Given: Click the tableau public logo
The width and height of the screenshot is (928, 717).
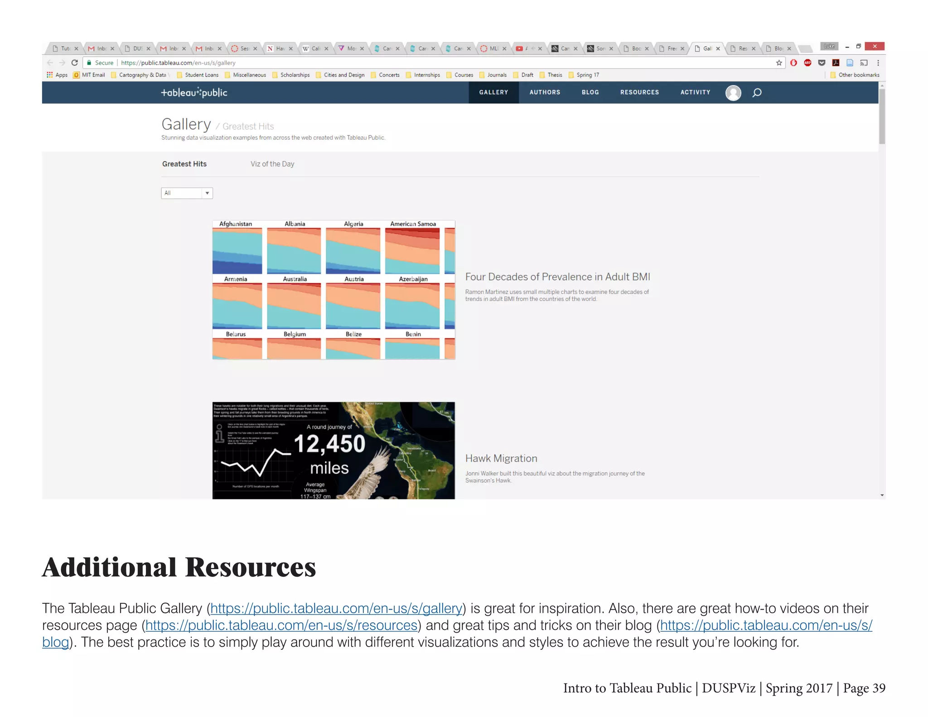Looking at the screenshot, I should tap(194, 92).
